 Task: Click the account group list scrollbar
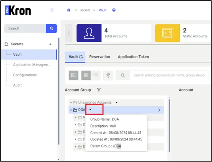point(169,126)
